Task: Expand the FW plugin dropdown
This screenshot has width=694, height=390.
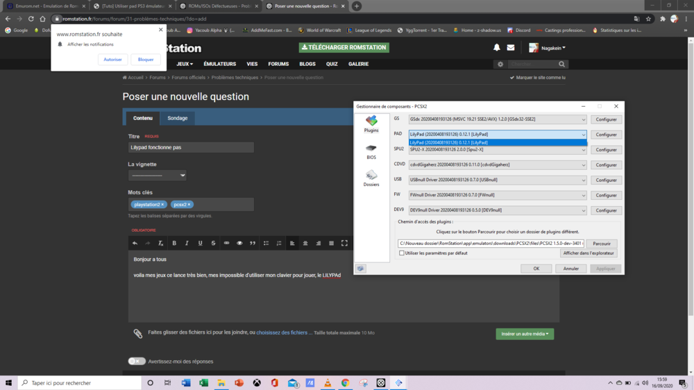Action: click(584, 195)
